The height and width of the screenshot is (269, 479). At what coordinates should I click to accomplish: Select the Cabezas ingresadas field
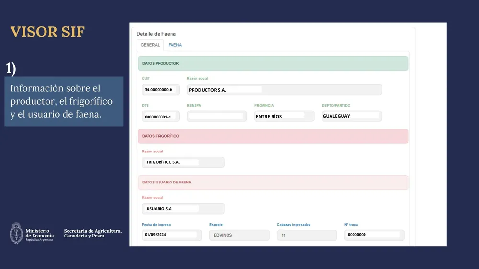coord(307,235)
